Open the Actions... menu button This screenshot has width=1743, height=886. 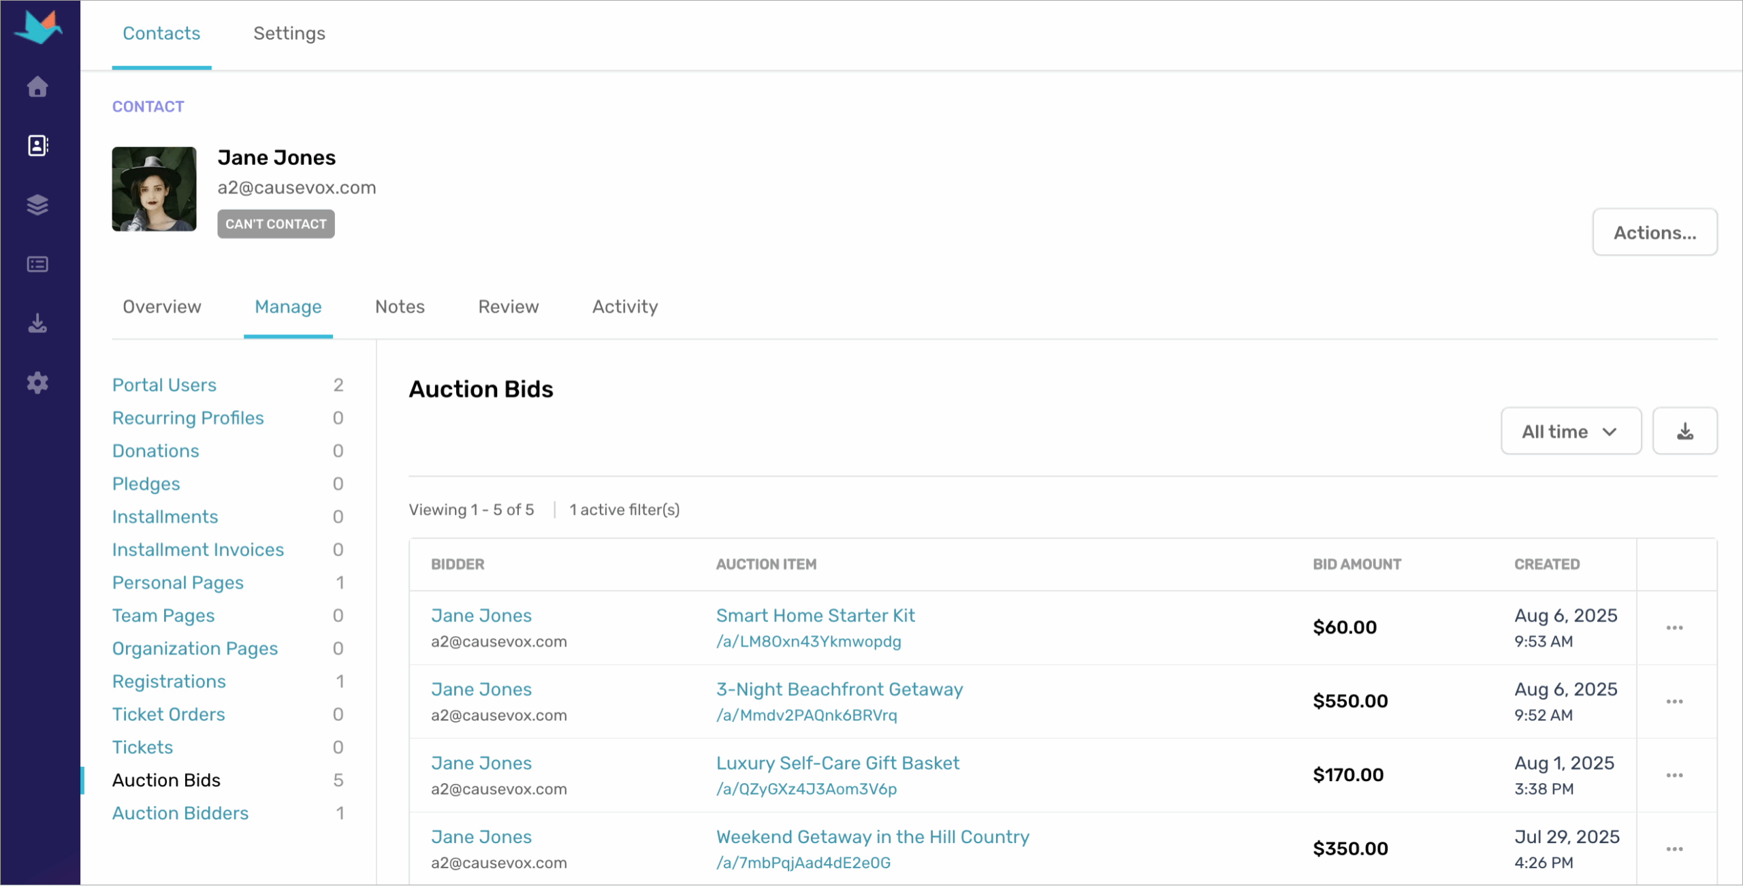(1654, 232)
